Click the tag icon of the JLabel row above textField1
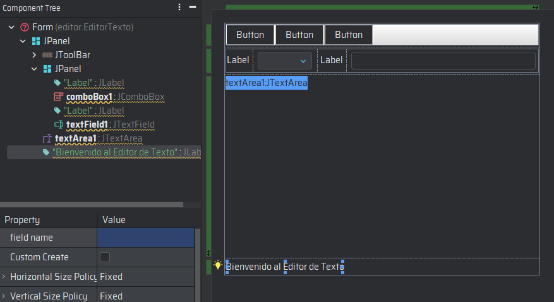554x302 pixels. [57, 111]
